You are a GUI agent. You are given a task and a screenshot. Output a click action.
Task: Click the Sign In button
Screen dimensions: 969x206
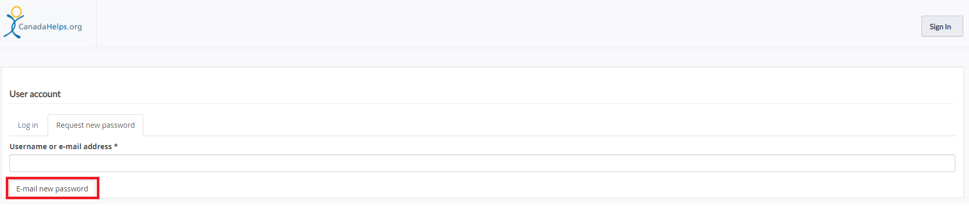coord(942,27)
